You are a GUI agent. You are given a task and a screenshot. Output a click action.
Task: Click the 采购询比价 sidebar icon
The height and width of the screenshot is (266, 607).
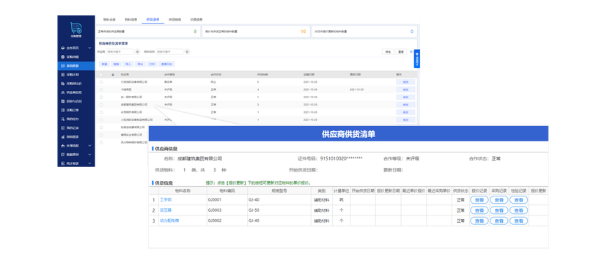coord(63,84)
